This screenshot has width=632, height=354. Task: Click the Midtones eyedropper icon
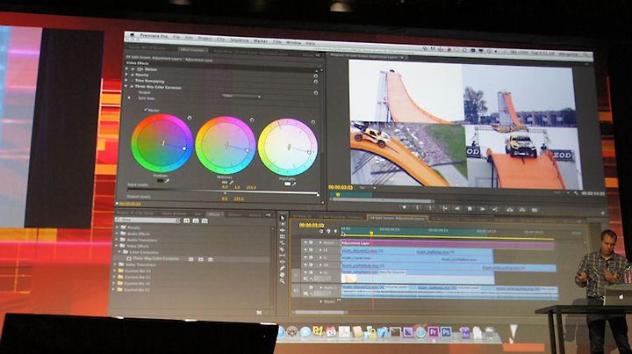(231, 183)
